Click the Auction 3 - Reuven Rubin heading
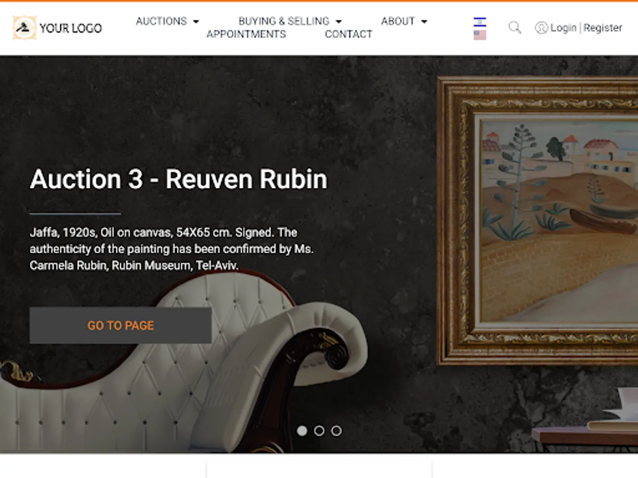The image size is (638, 478). [179, 179]
